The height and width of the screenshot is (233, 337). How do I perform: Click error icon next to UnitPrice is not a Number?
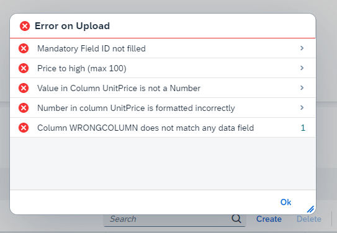click(24, 88)
